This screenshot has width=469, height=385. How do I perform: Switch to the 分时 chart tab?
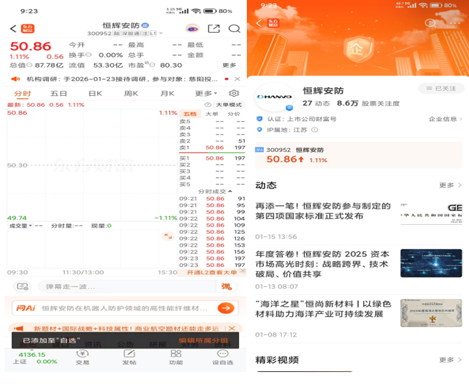(x=22, y=94)
